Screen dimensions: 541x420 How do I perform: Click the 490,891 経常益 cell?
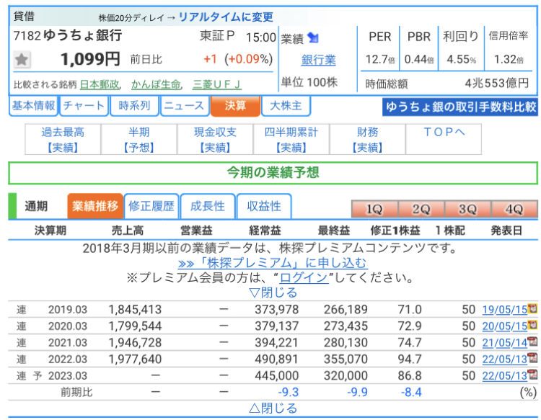click(276, 359)
